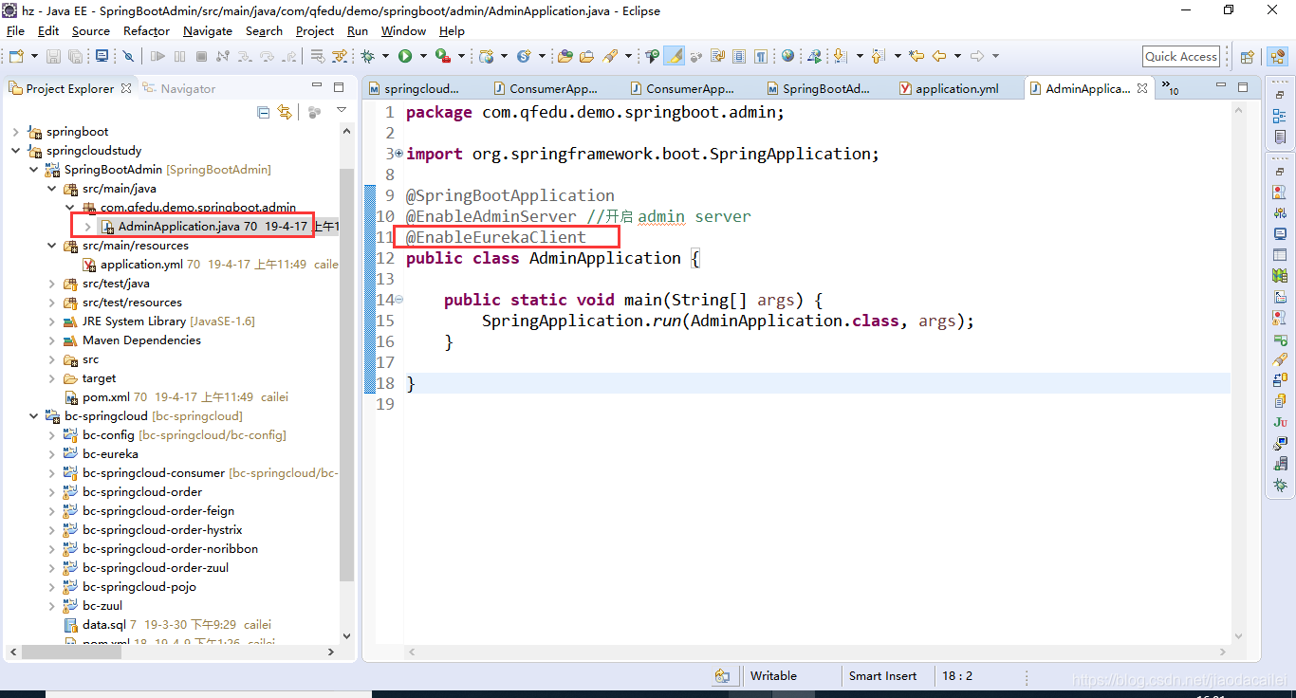Screen dimensions: 1296x698
Task: Open the Refactor menu
Action: coord(146,30)
